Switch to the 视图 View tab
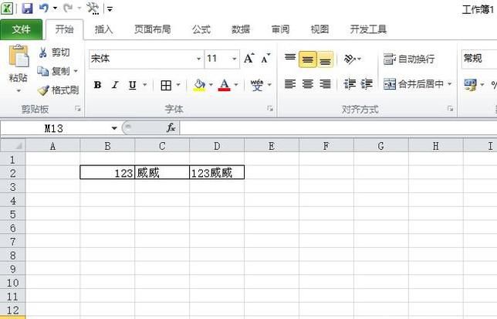The width and height of the screenshot is (497, 319). [319, 29]
